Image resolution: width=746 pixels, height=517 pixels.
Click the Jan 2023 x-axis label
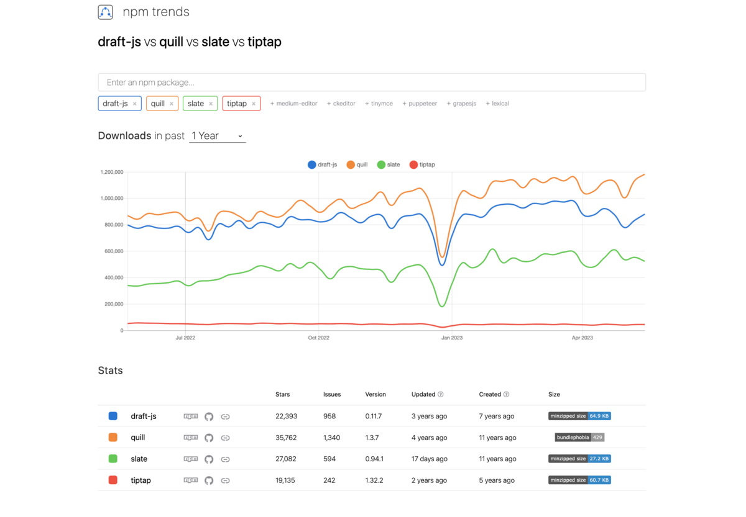pyautogui.click(x=452, y=338)
